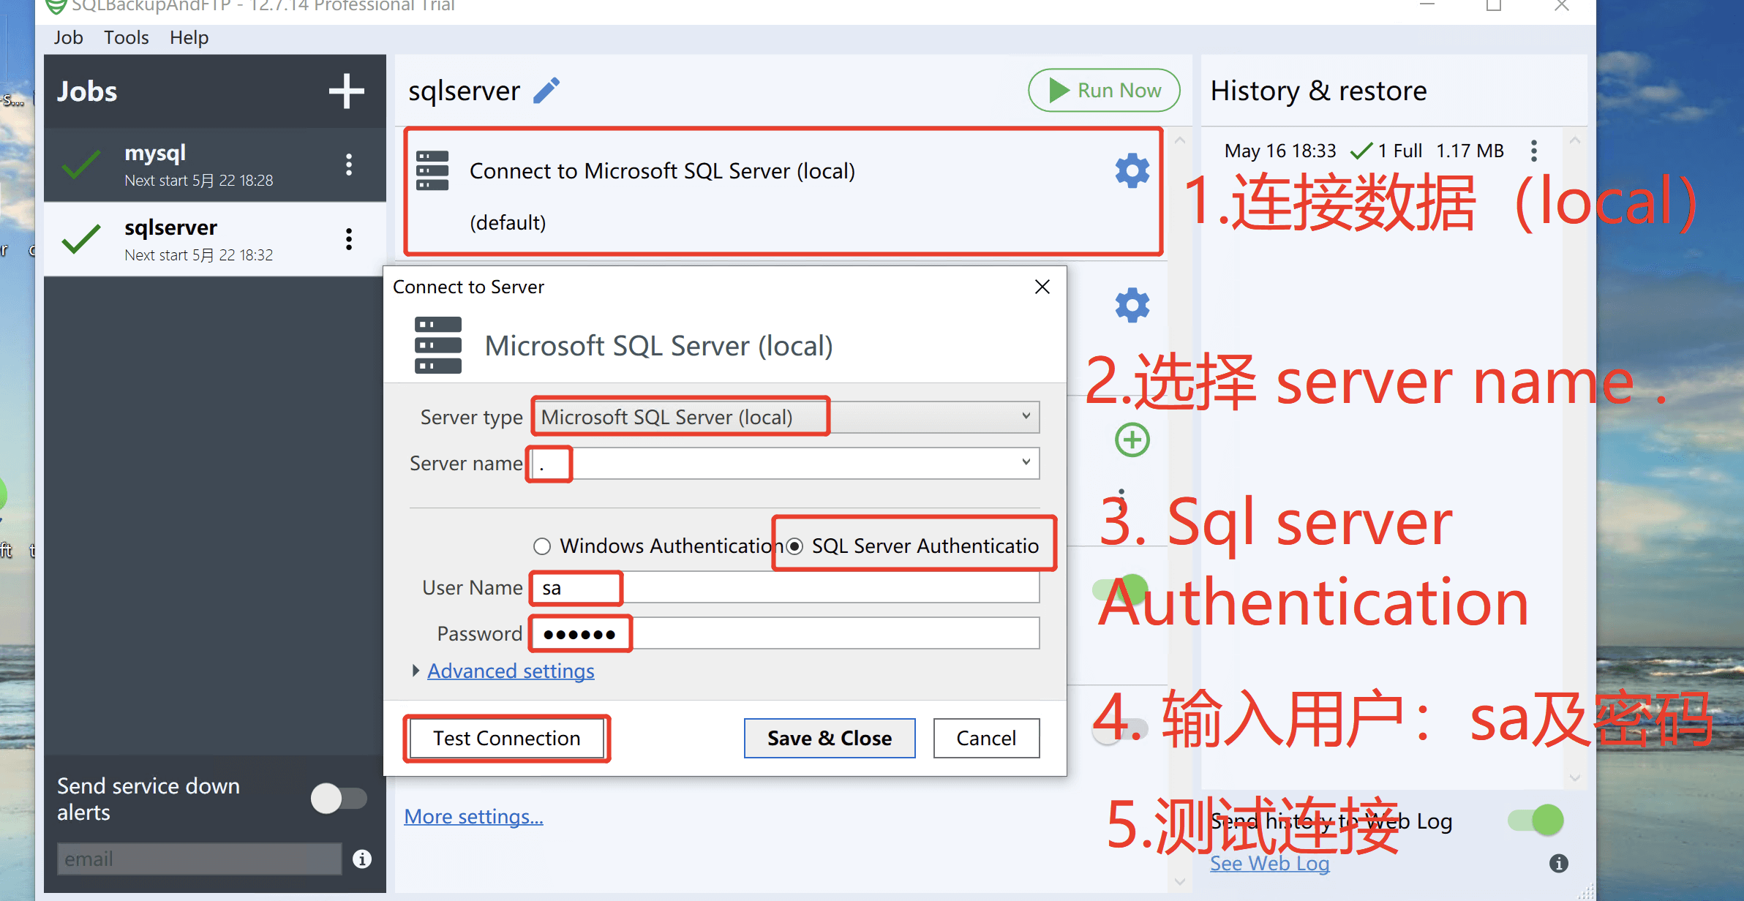Click the green plus circle to add destination
The image size is (1744, 901).
coord(1132,440)
